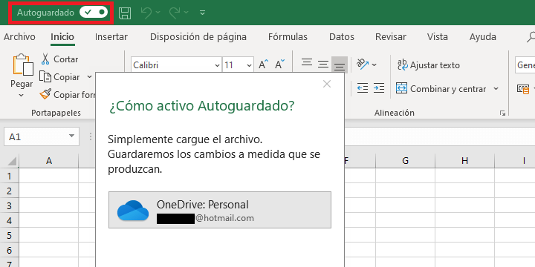Expand the Pegar options arrow
The image size is (535, 267).
click(22, 96)
